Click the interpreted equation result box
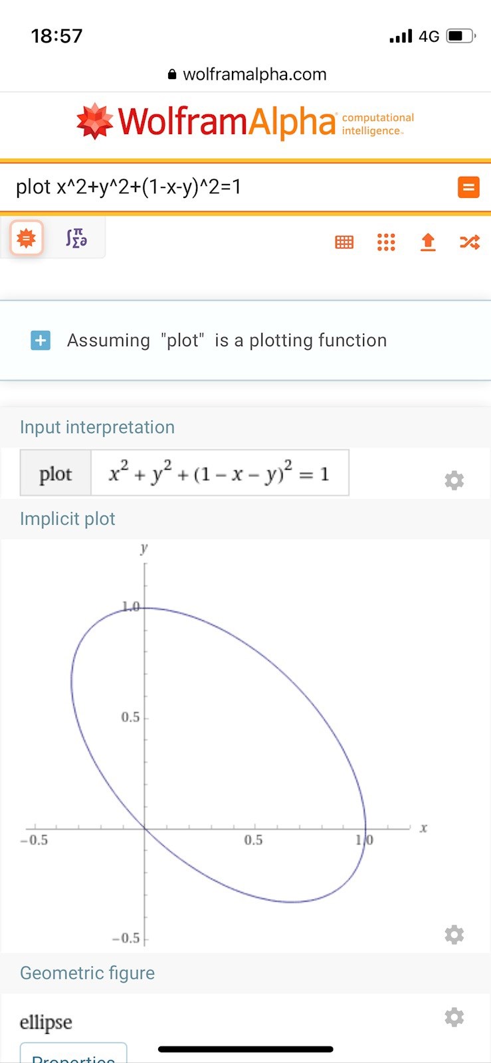491x1063 pixels. point(219,474)
